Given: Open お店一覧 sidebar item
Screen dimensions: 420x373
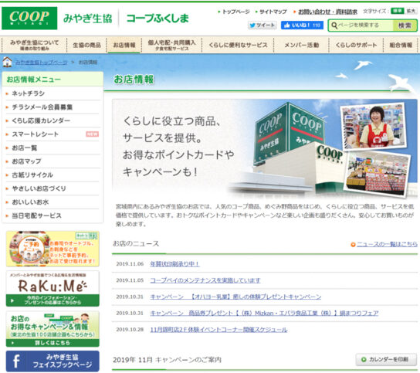Looking at the screenshot, I should click(52, 148).
